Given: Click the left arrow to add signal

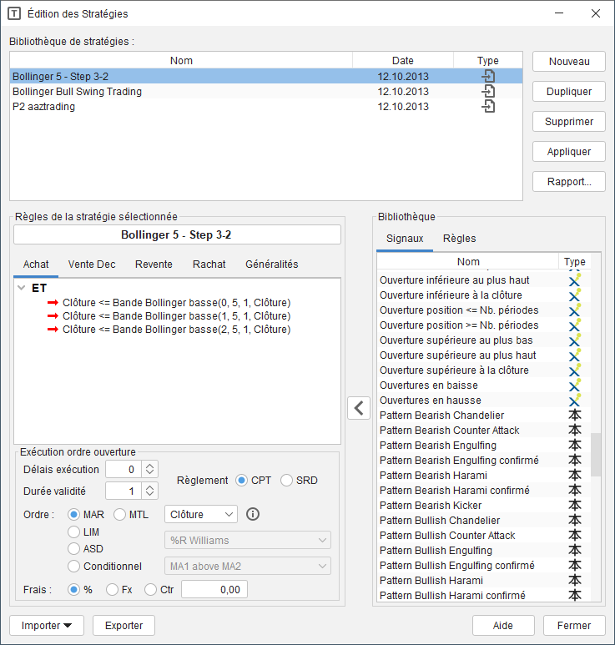Looking at the screenshot, I should 358,408.
